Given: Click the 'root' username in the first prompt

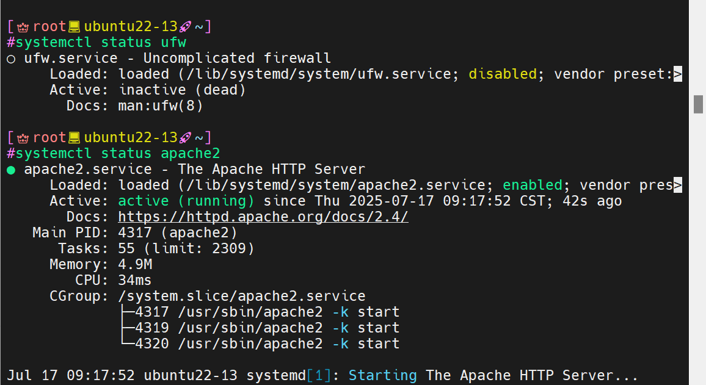Looking at the screenshot, I should [49, 26].
